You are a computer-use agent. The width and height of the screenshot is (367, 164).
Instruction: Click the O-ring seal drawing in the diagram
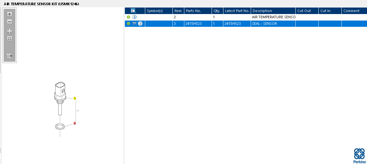click(60, 126)
